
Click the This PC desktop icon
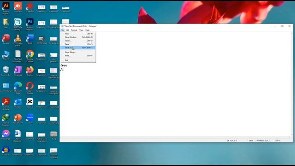(x=6, y=55)
